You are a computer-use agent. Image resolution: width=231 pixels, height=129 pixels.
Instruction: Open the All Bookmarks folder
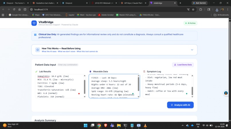coord(221,15)
